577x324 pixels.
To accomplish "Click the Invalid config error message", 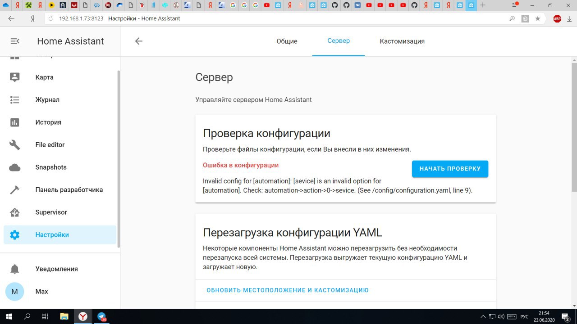I will point(338,185).
